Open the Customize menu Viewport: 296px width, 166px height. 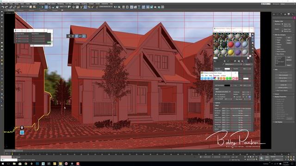click(x=76, y=4)
